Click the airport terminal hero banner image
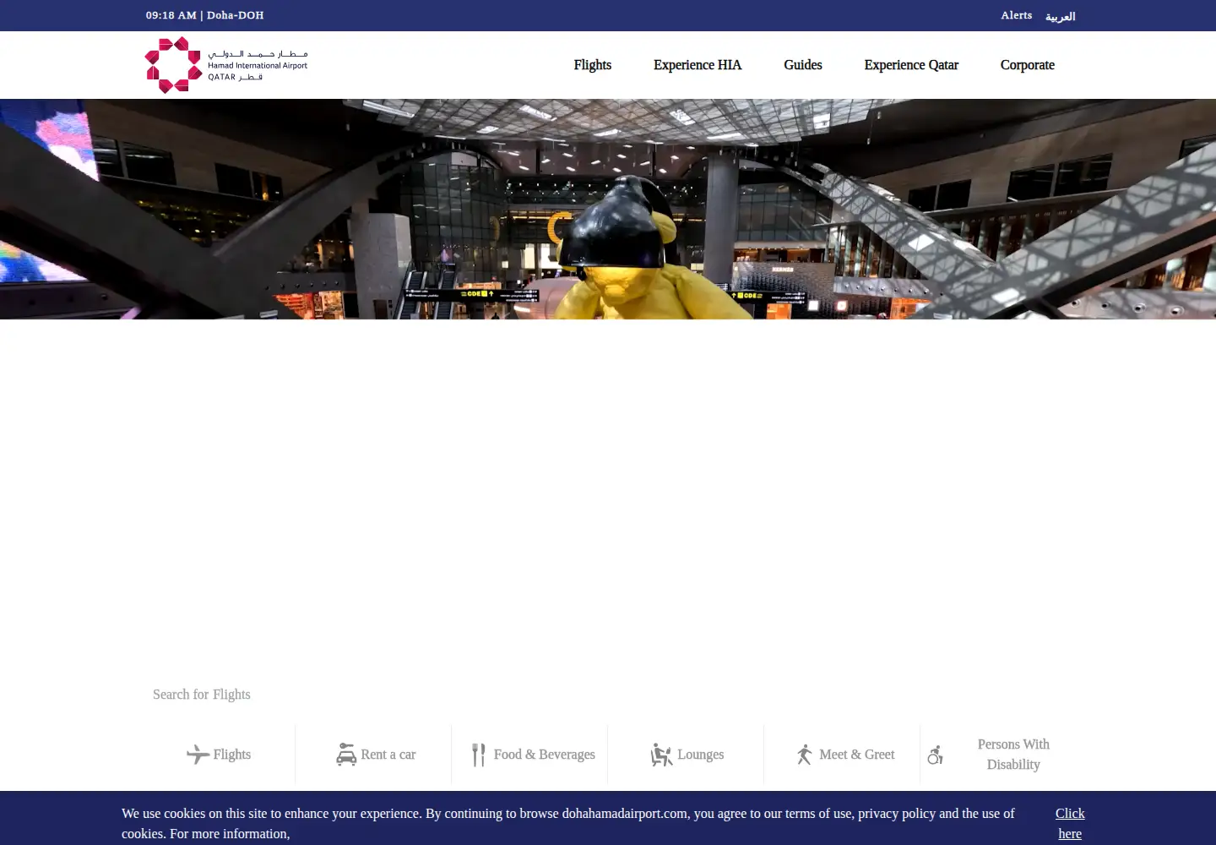 click(x=608, y=209)
